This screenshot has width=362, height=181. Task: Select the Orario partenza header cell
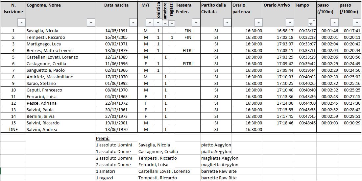pos(247,9)
